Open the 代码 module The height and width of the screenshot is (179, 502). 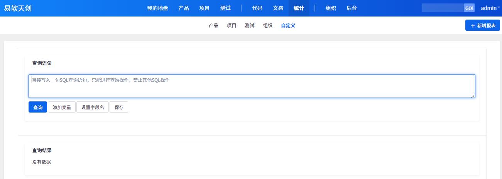[257, 8]
